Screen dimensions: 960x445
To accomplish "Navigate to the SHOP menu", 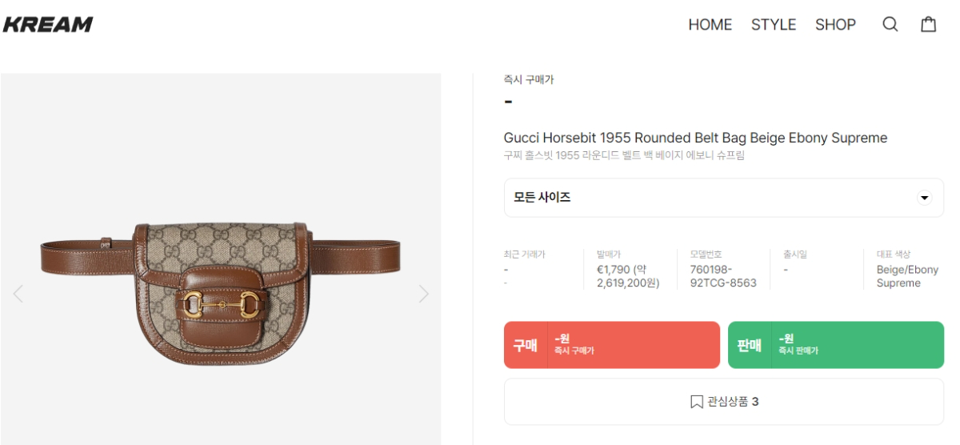I will 835,25.
